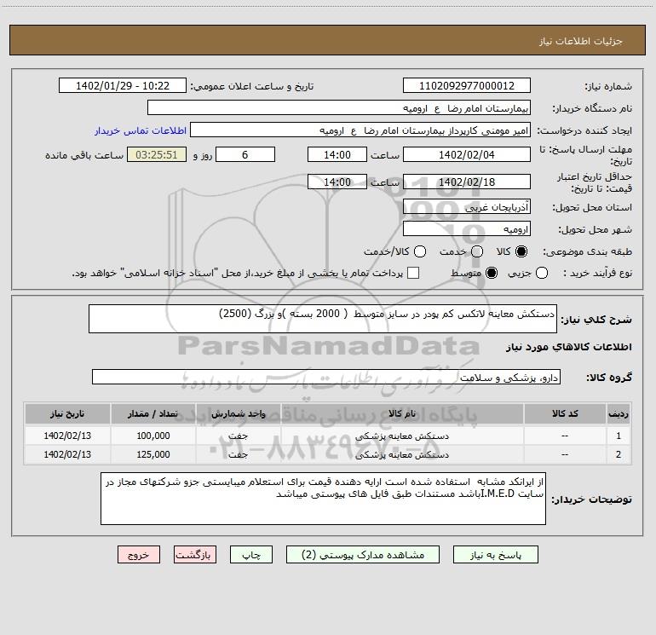Click the announcement date field 1402/01/29 - 10:22
This screenshot has width=656, height=635.
coord(123,85)
